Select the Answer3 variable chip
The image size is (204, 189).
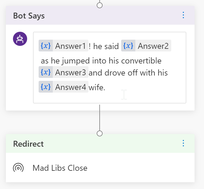tap(70, 72)
